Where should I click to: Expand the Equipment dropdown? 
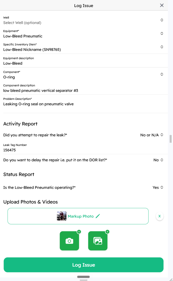pyautogui.click(x=84, y=34)
